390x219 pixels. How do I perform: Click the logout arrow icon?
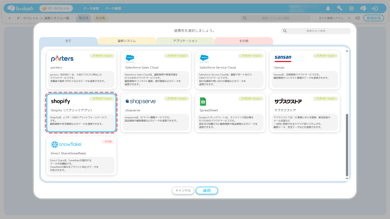coord(375,8)
